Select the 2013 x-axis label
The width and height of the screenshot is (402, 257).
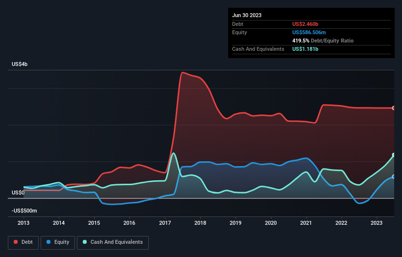(24, 223)
